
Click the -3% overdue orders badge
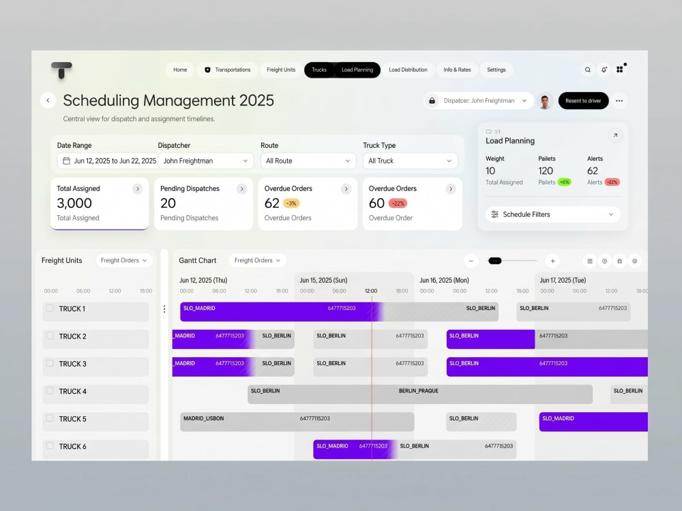(x=291, y=203)
